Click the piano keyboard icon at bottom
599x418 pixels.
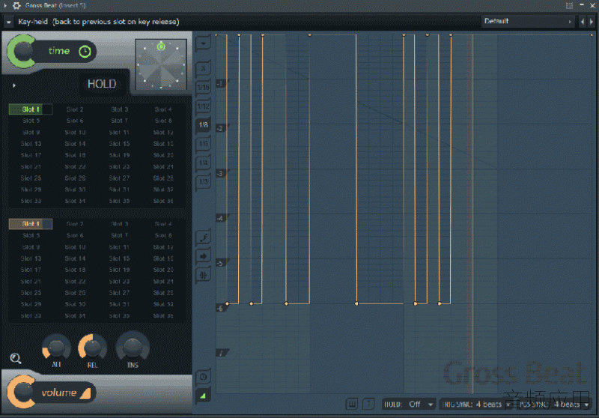[x=352, y=404]
